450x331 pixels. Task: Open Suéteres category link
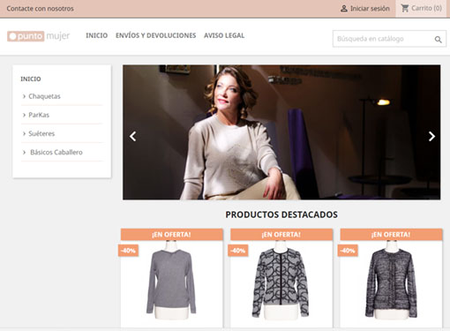point(41,133)
